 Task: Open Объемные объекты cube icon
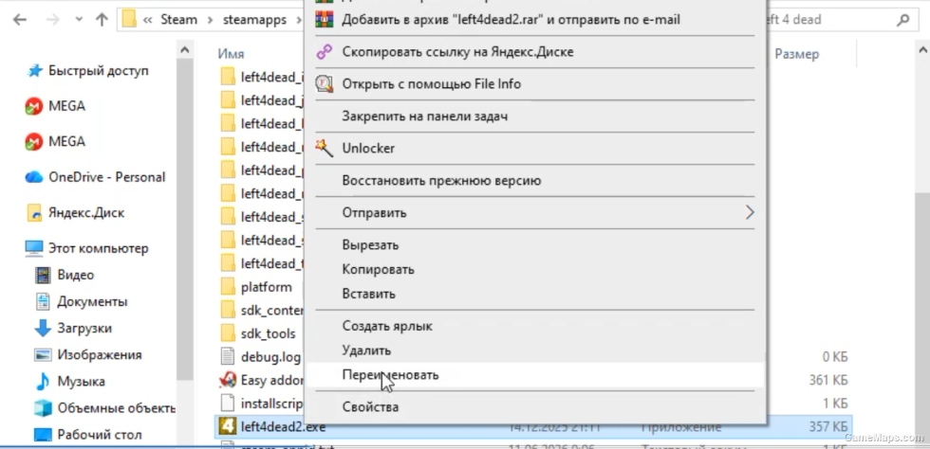[43, 408]
